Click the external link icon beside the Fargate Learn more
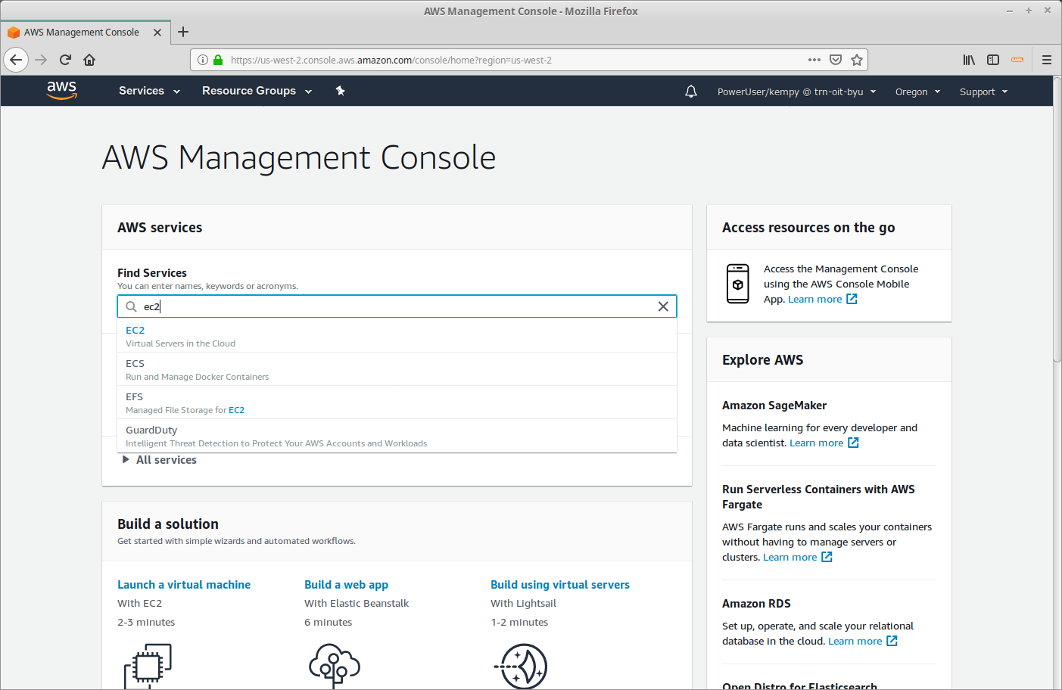Screen dimensions: 1062x690 [x=827, y=557]
